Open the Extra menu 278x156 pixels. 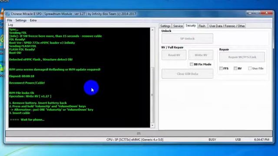click(x=33, y=20)
